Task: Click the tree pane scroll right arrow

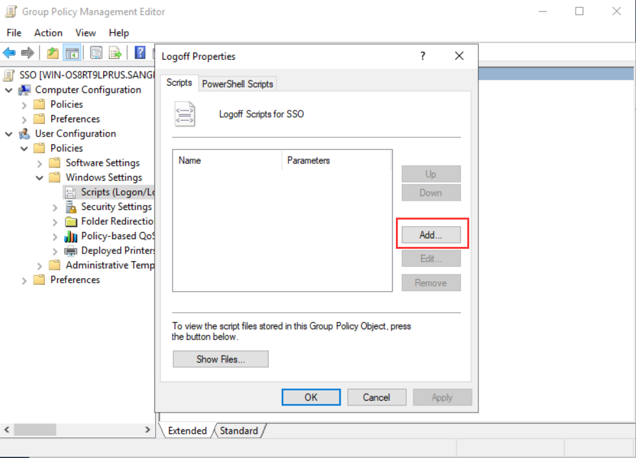Action: (148, 429)
